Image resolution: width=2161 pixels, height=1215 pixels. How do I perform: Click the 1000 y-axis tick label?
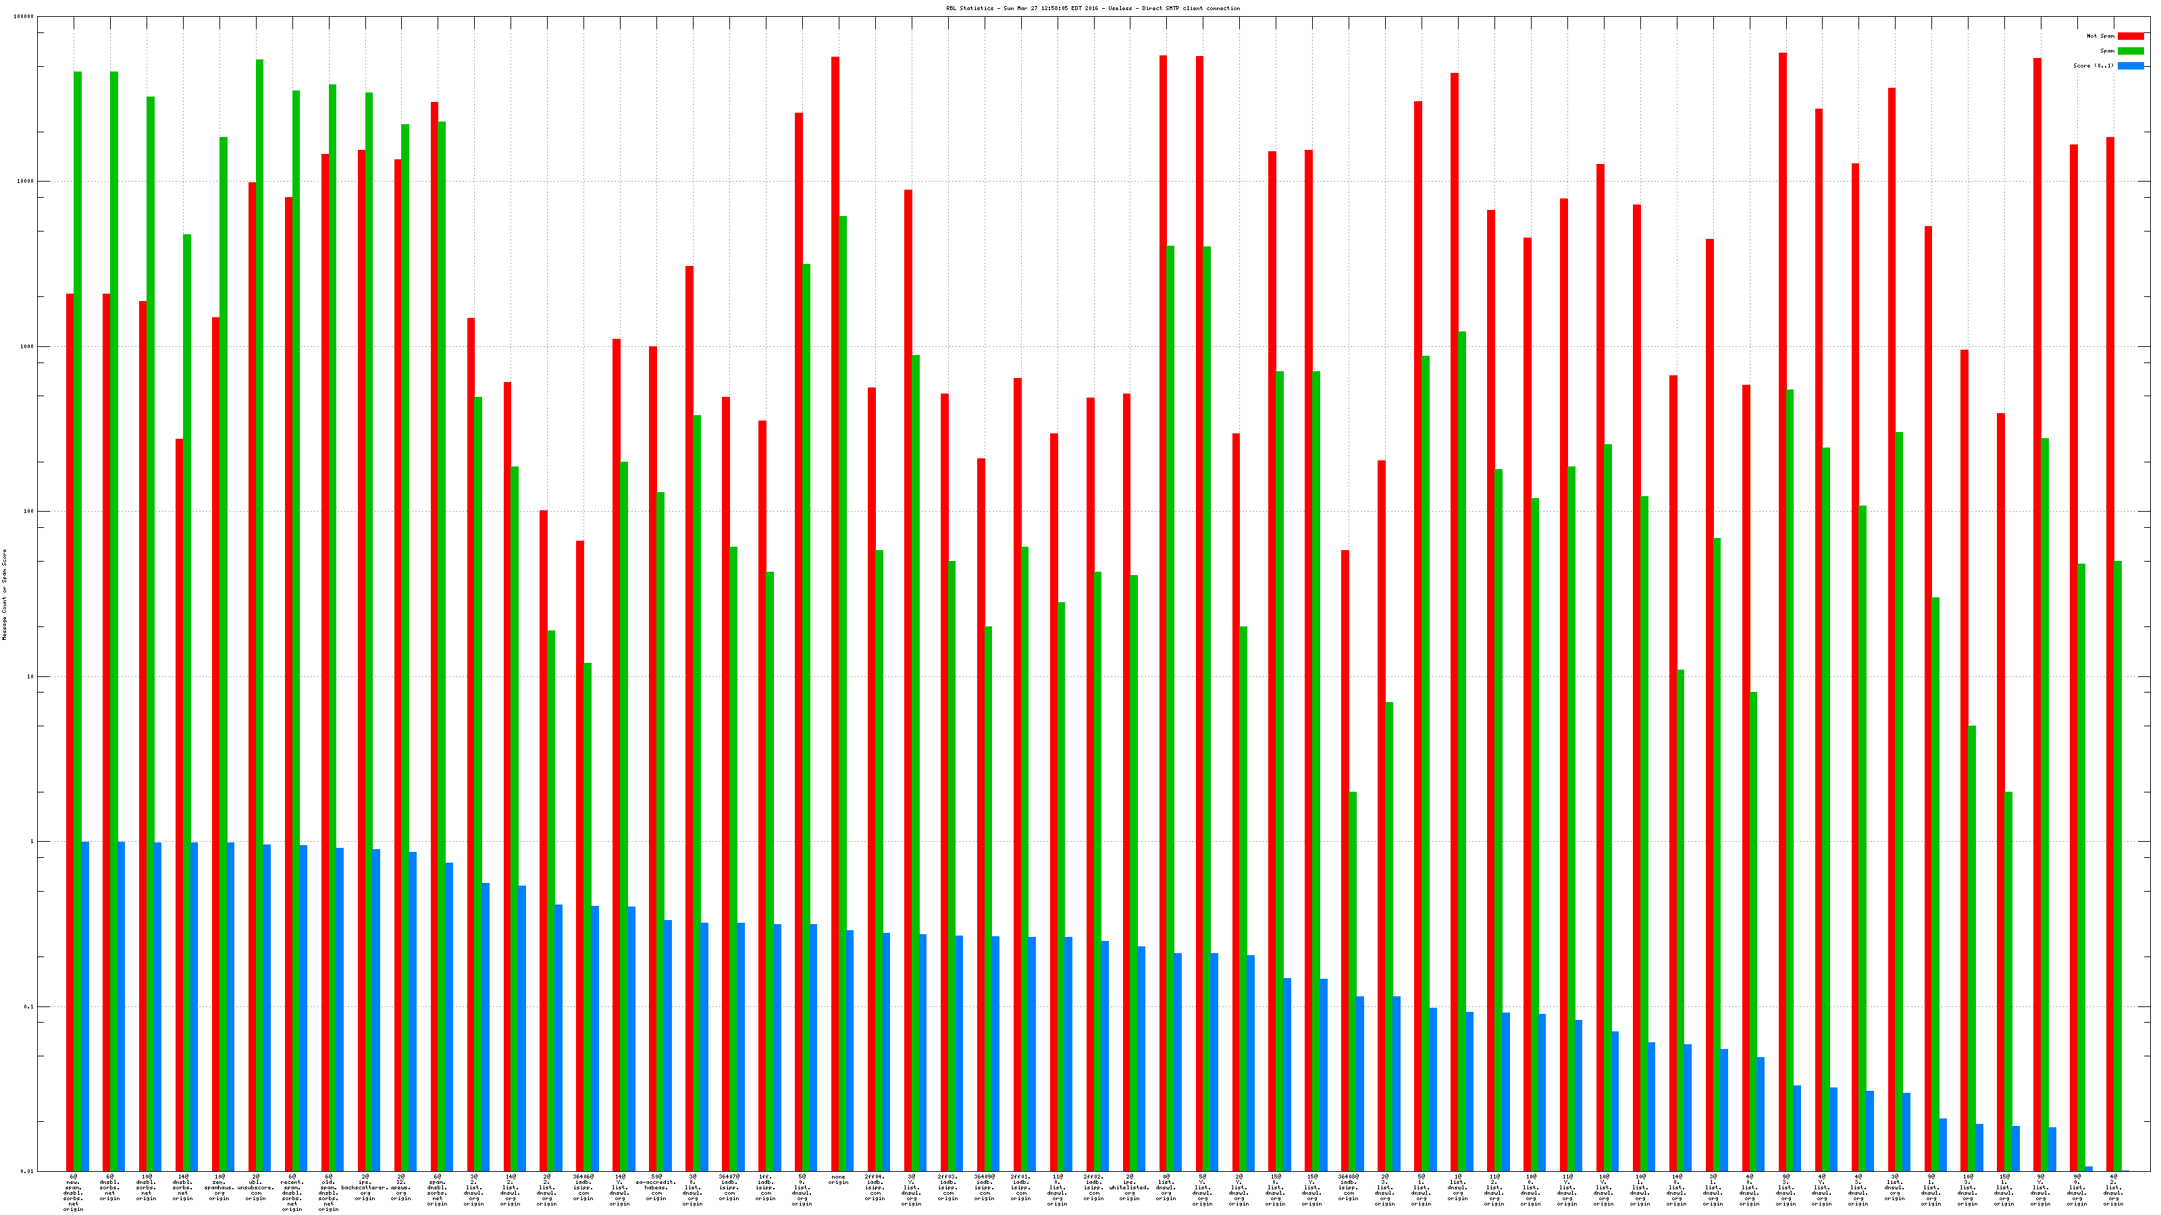(x=28, y=346)
